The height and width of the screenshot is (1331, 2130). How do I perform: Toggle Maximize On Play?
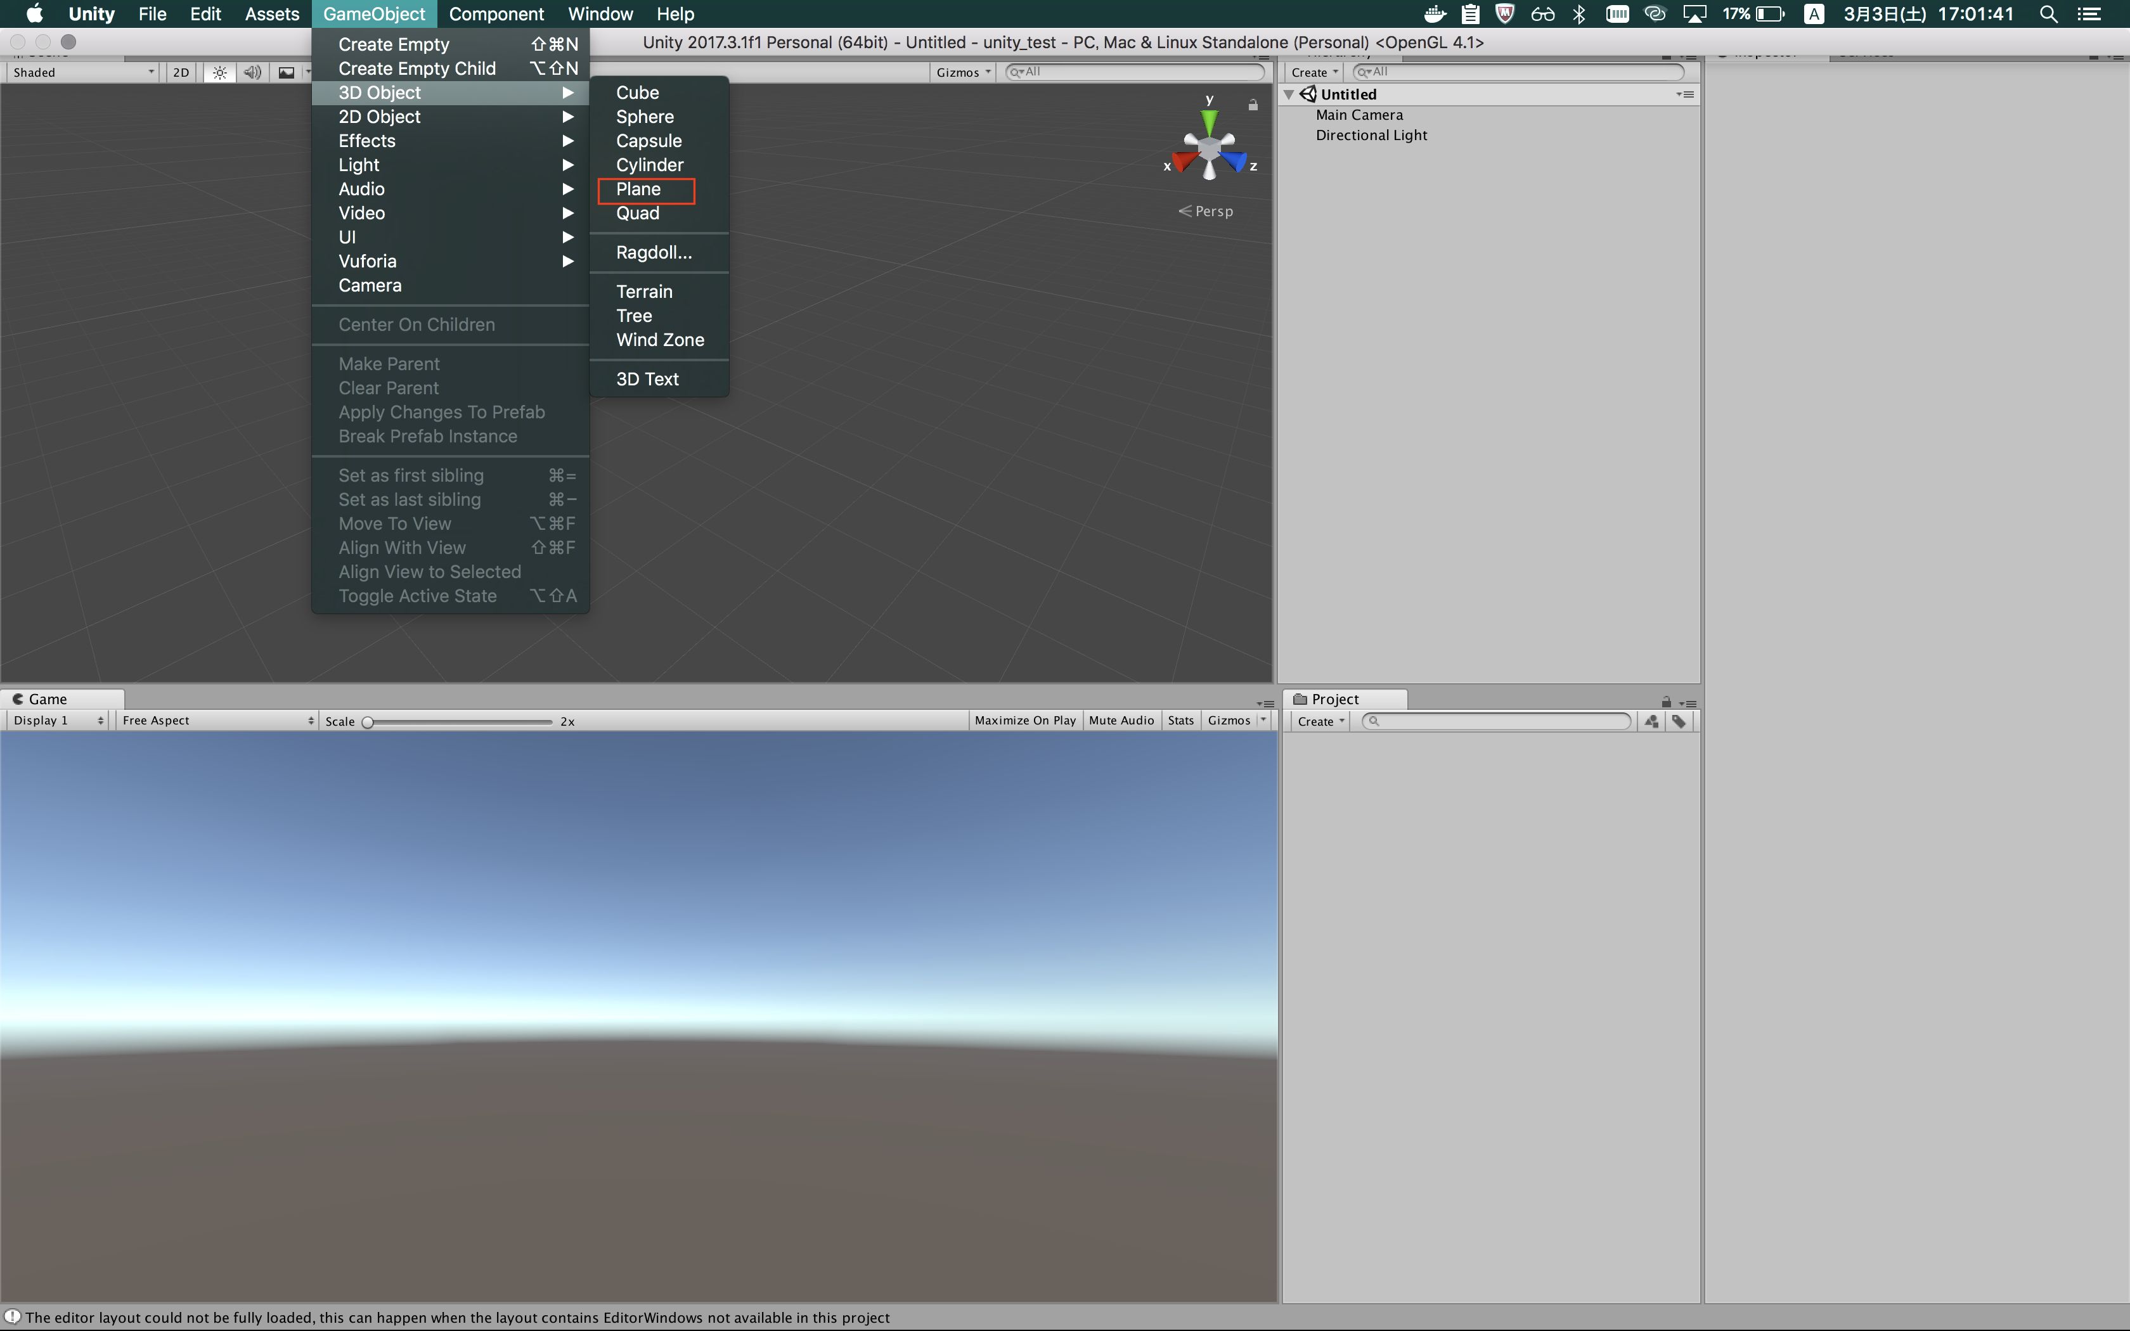point(1026,720)
